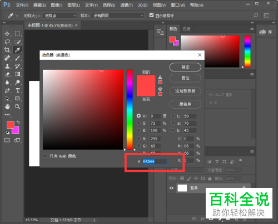Screen dimensions: 278x224
Task: Open the search icon in options bar
Action: point(256,16)
